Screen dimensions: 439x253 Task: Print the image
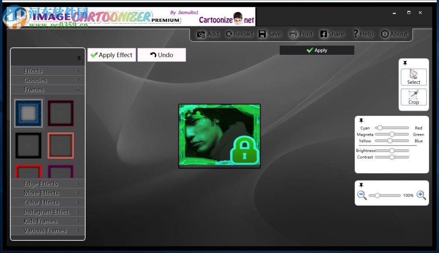(300, 34)
